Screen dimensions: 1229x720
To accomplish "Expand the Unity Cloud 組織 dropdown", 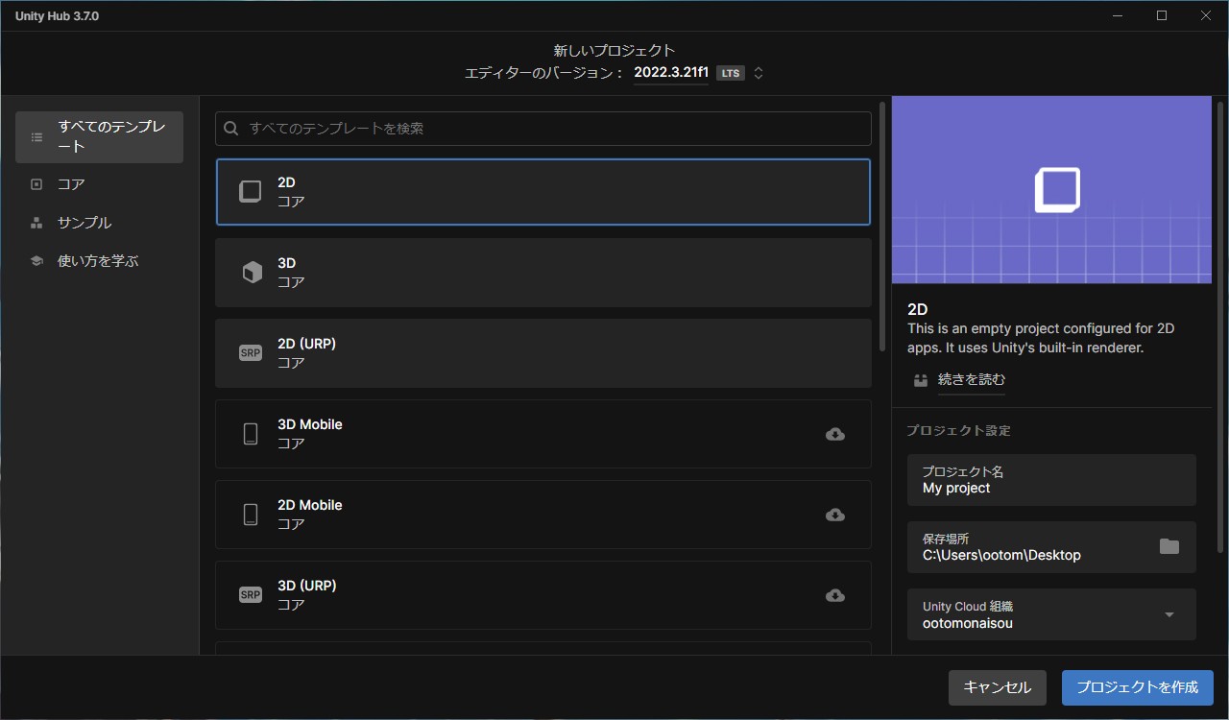I will tap(1169, 614).
